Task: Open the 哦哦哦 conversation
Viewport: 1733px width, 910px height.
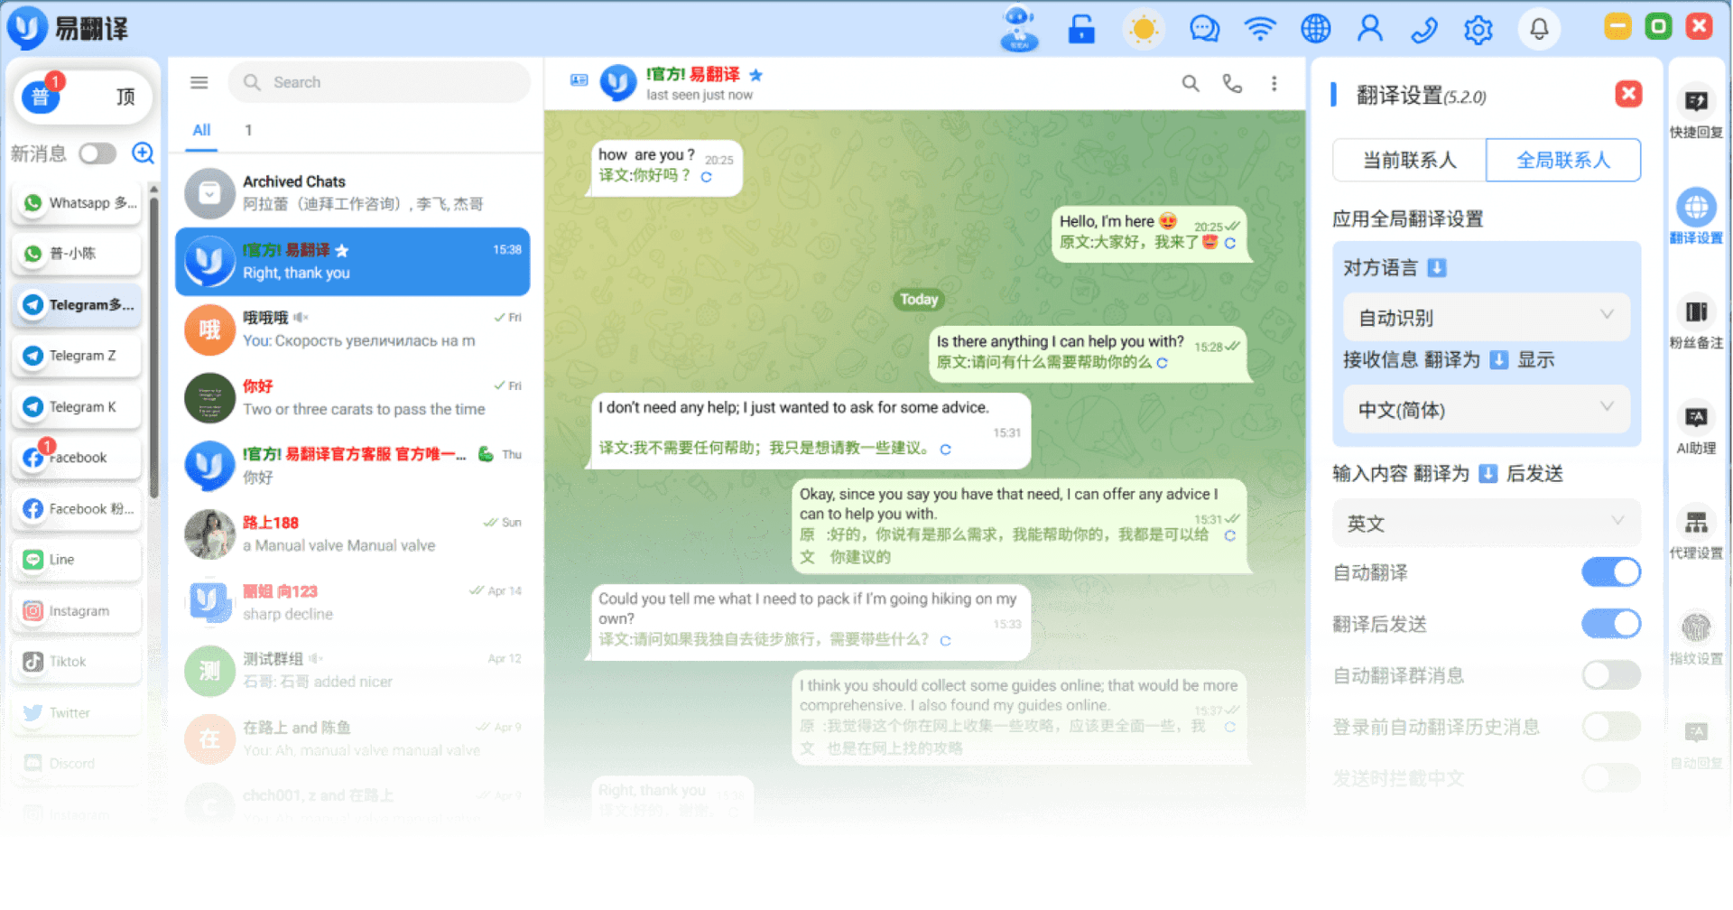Action: pos(353,329)
